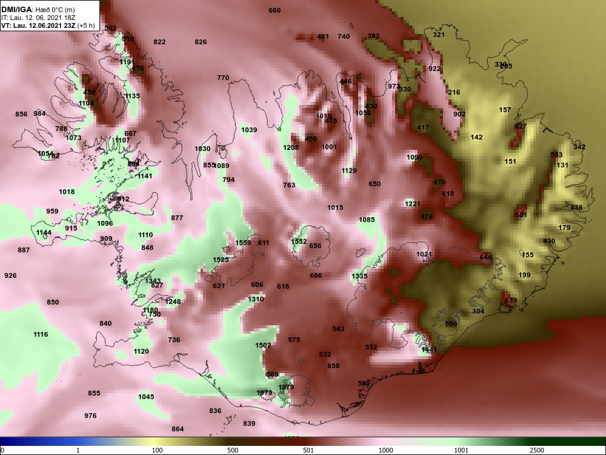Viewport: 606px width, 455px height.
Task: Click the map value 650
Action: 375,184
